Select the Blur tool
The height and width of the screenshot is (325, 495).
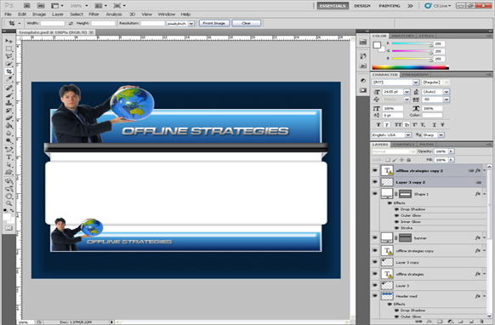[9, 134]
